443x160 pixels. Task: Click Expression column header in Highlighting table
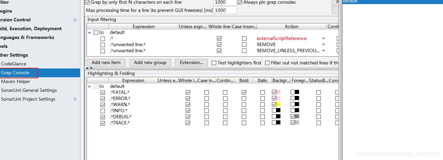pos(133,80)
